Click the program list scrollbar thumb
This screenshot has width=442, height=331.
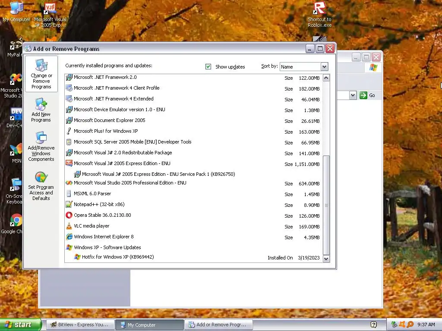pyautogui.click(x=326, y=205)
